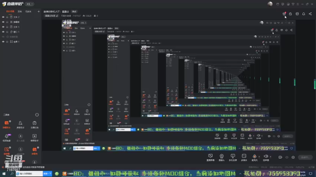Toggle lock on 全屏 1 layer

pos(7,42)
